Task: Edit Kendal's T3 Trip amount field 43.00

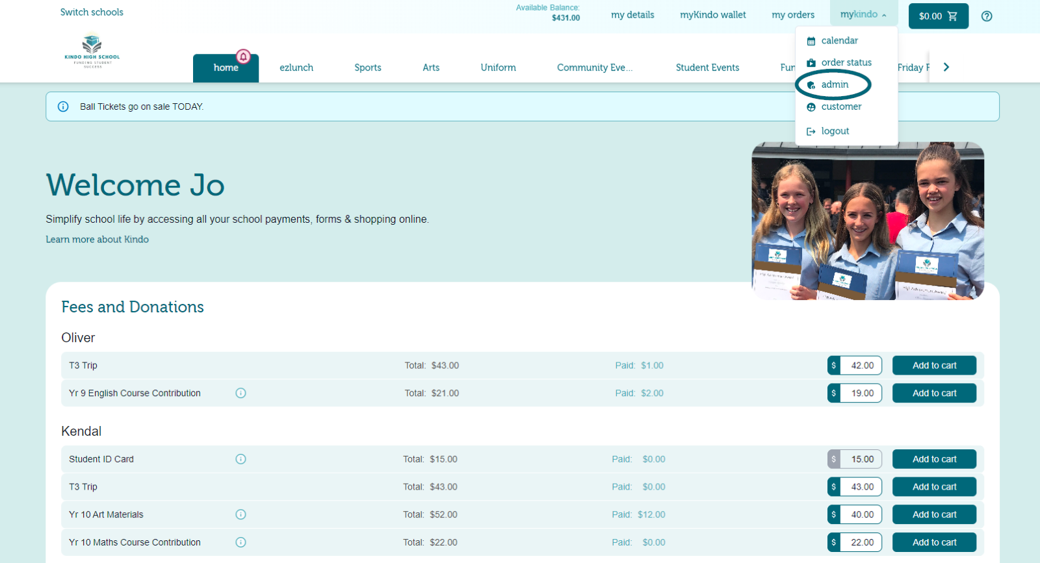Action: (x=861, y=487)
